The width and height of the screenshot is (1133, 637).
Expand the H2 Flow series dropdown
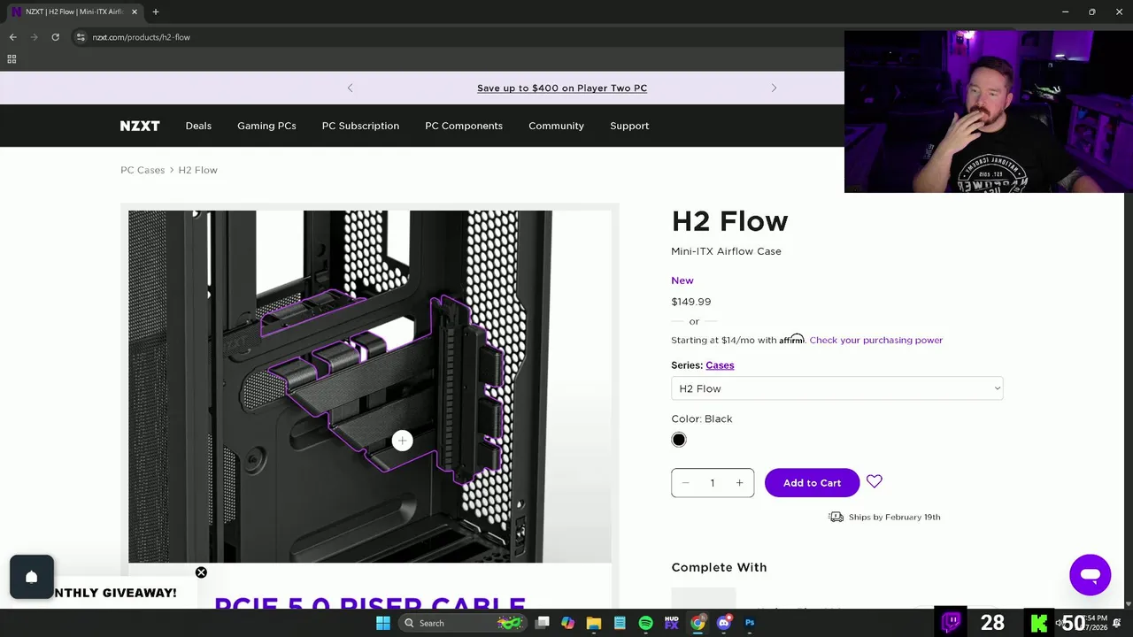837,388
